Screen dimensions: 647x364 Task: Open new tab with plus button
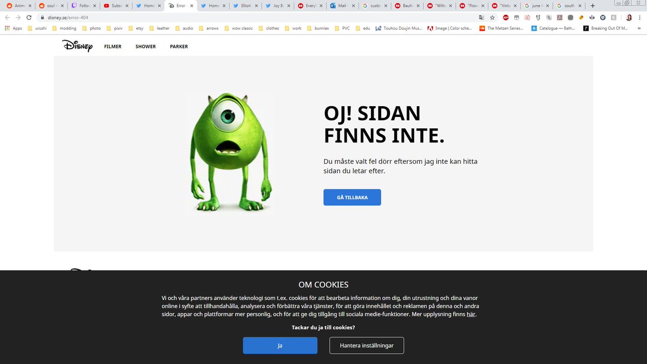click(593, 5)
